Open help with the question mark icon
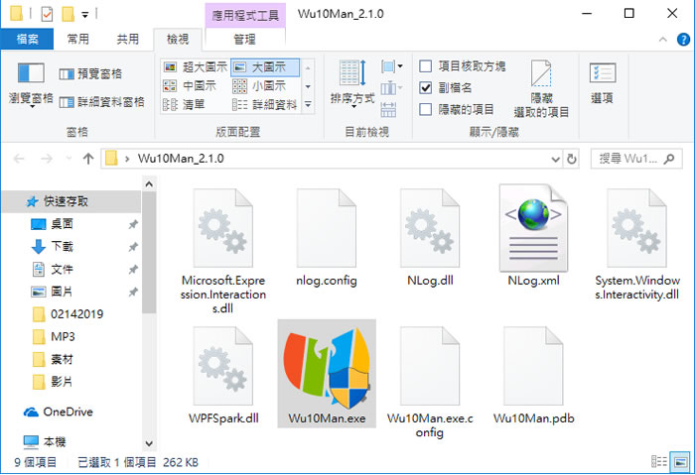The width and height of the screenshot is (695, 475). (x=683, y=40)
